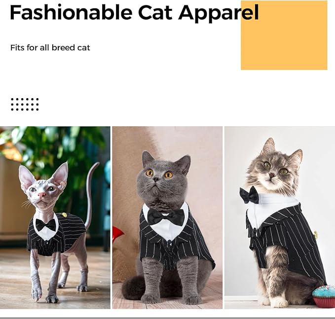Click the gray shorthair cat's bow tie
The width and height of the screenshot is (335, 319).
click(166, 217)
